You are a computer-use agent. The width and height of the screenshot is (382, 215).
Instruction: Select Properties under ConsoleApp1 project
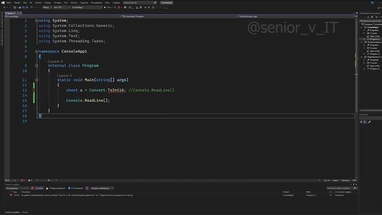374,30
